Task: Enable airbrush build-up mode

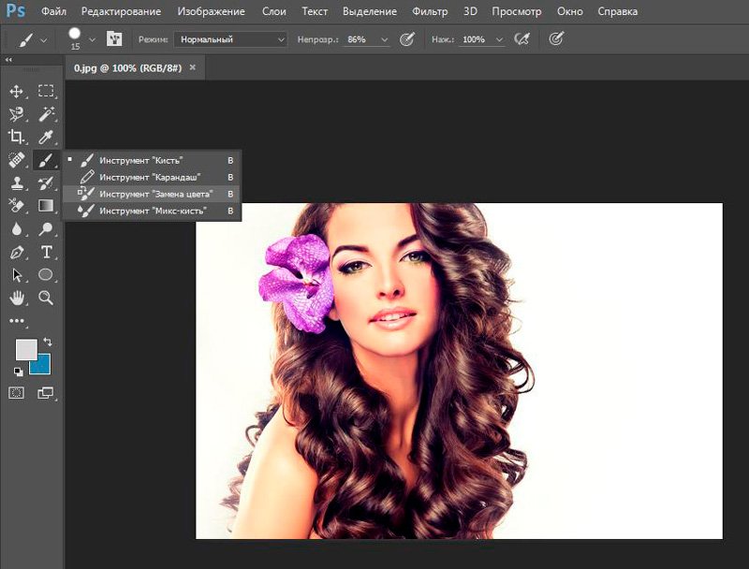Action: (x=521, y=39)
